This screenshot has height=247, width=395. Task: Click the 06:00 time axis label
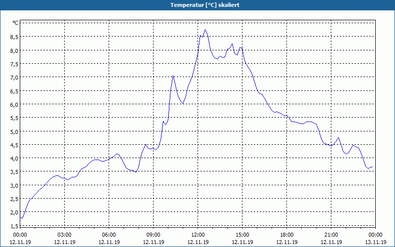[x=109, y=235]
